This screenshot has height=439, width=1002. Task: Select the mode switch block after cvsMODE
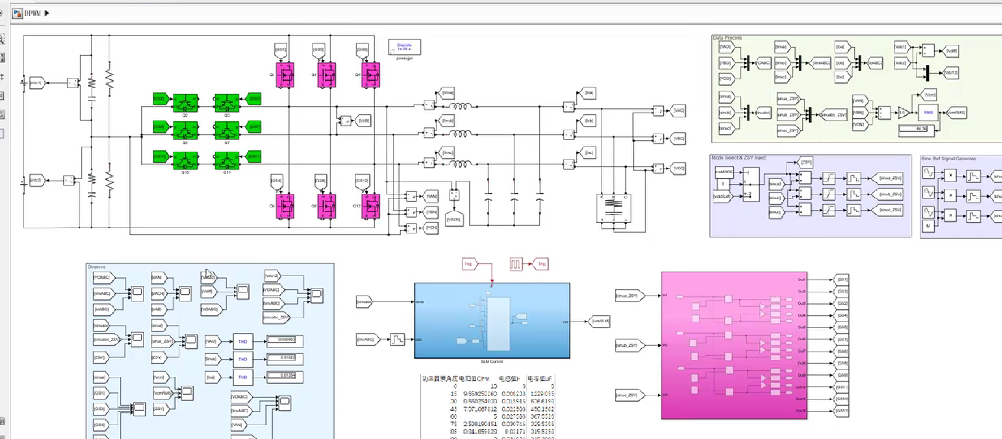(x=751, y=184)
